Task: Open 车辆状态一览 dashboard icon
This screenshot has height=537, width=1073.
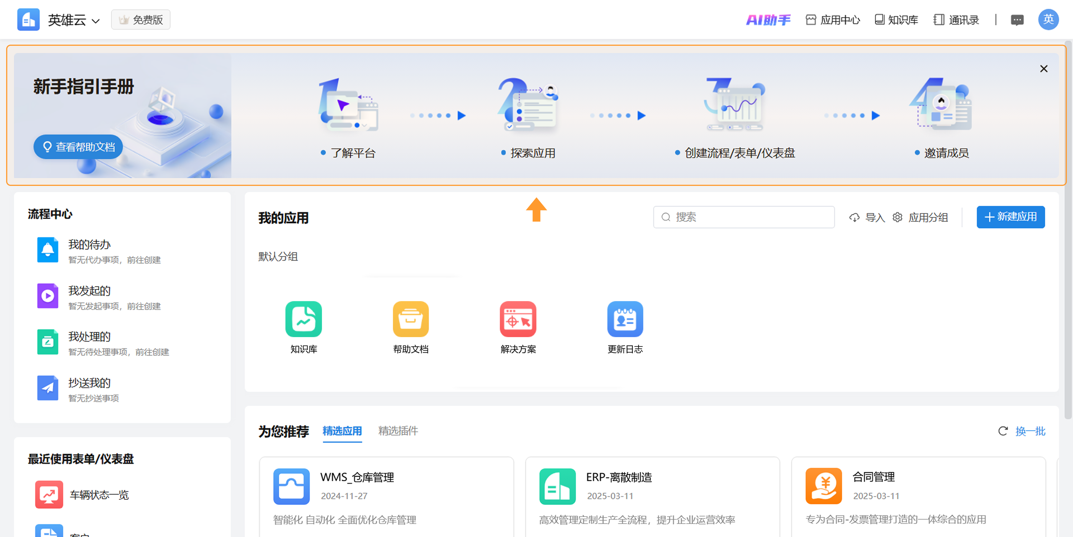Action: (x=49, y=495)
